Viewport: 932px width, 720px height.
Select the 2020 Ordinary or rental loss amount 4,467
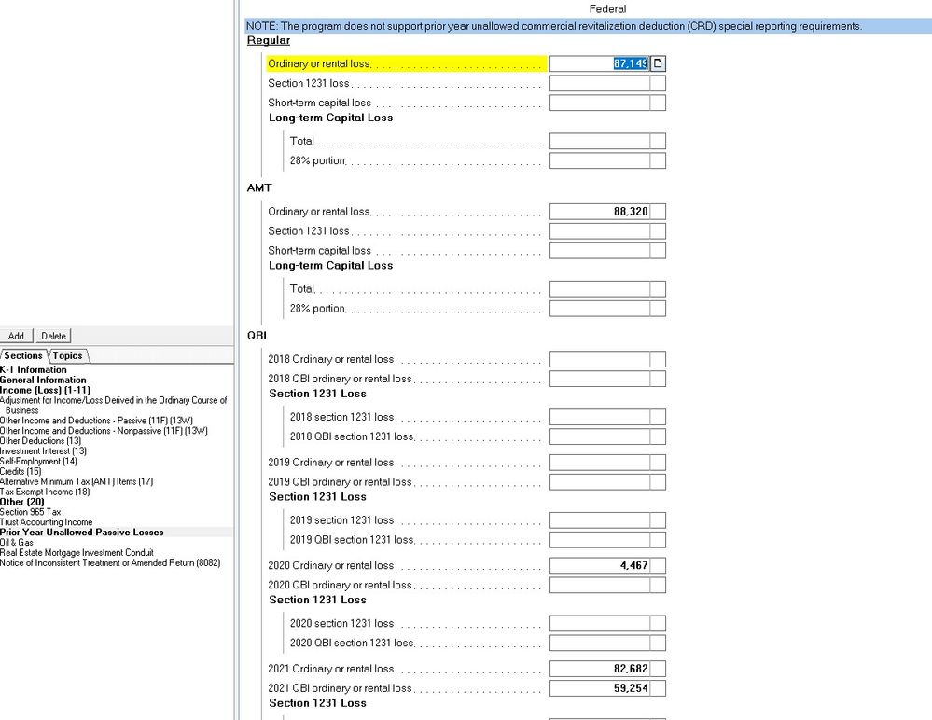[x=606, y=564]
